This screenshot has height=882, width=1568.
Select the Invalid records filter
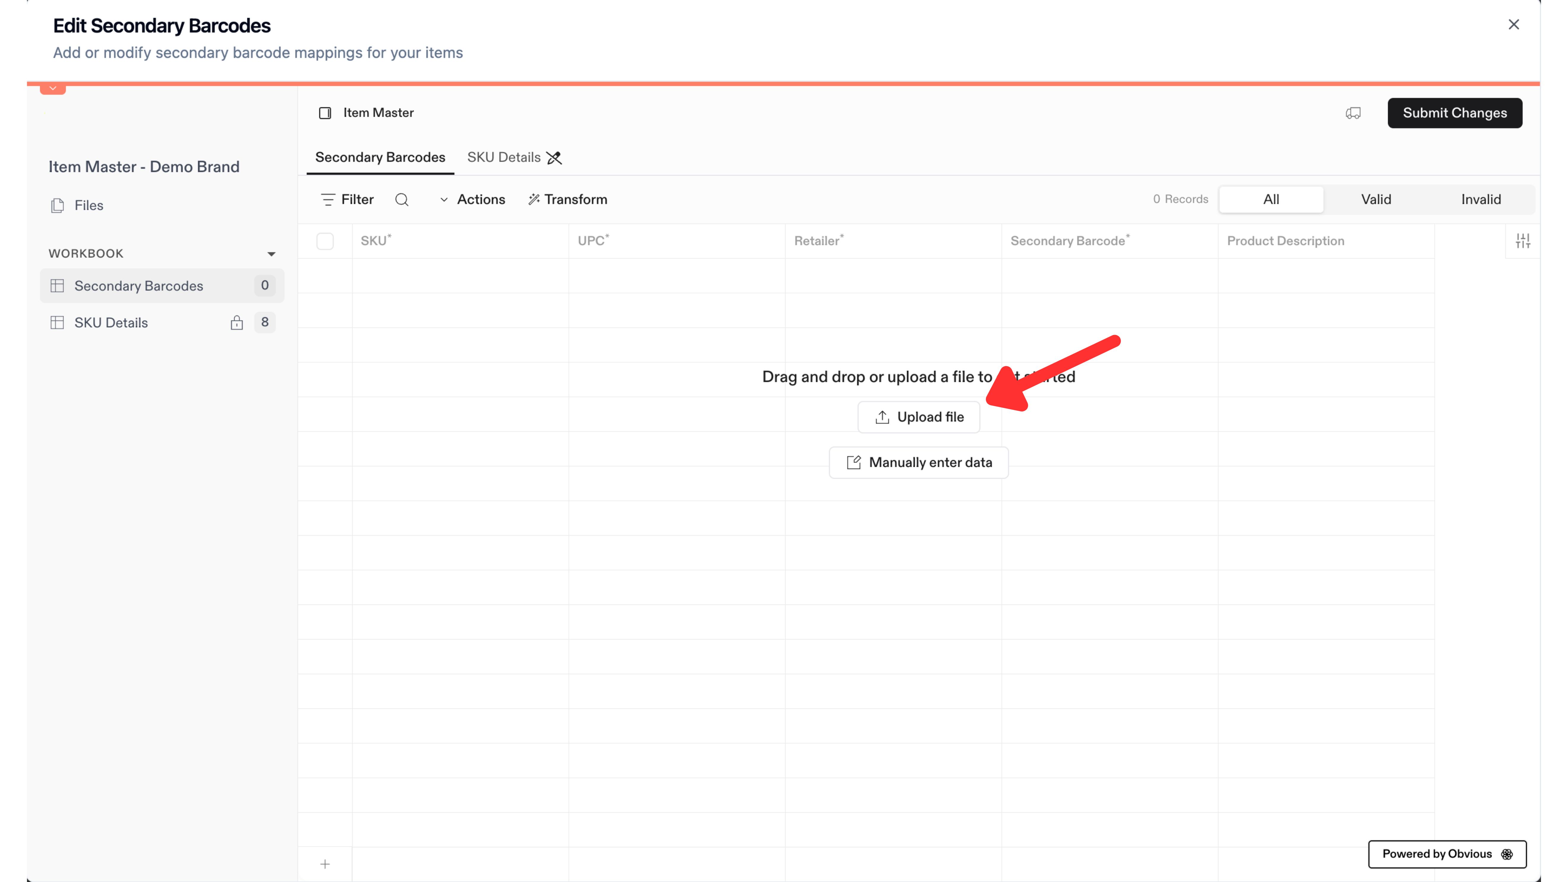(x=1481, y=200)
